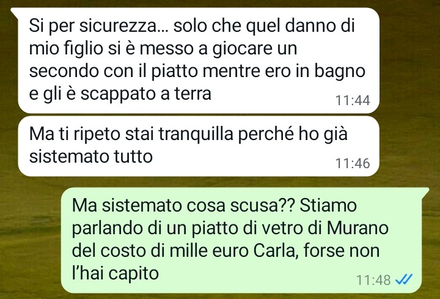Click the words 'mille euro'

click(x=209, y=251)
